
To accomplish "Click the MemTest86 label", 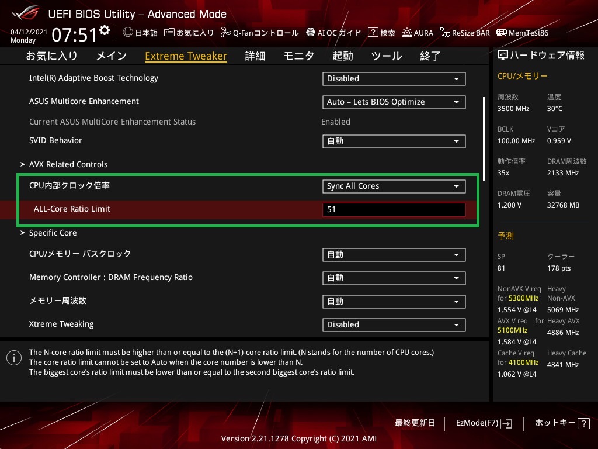I will click(529, 33).
